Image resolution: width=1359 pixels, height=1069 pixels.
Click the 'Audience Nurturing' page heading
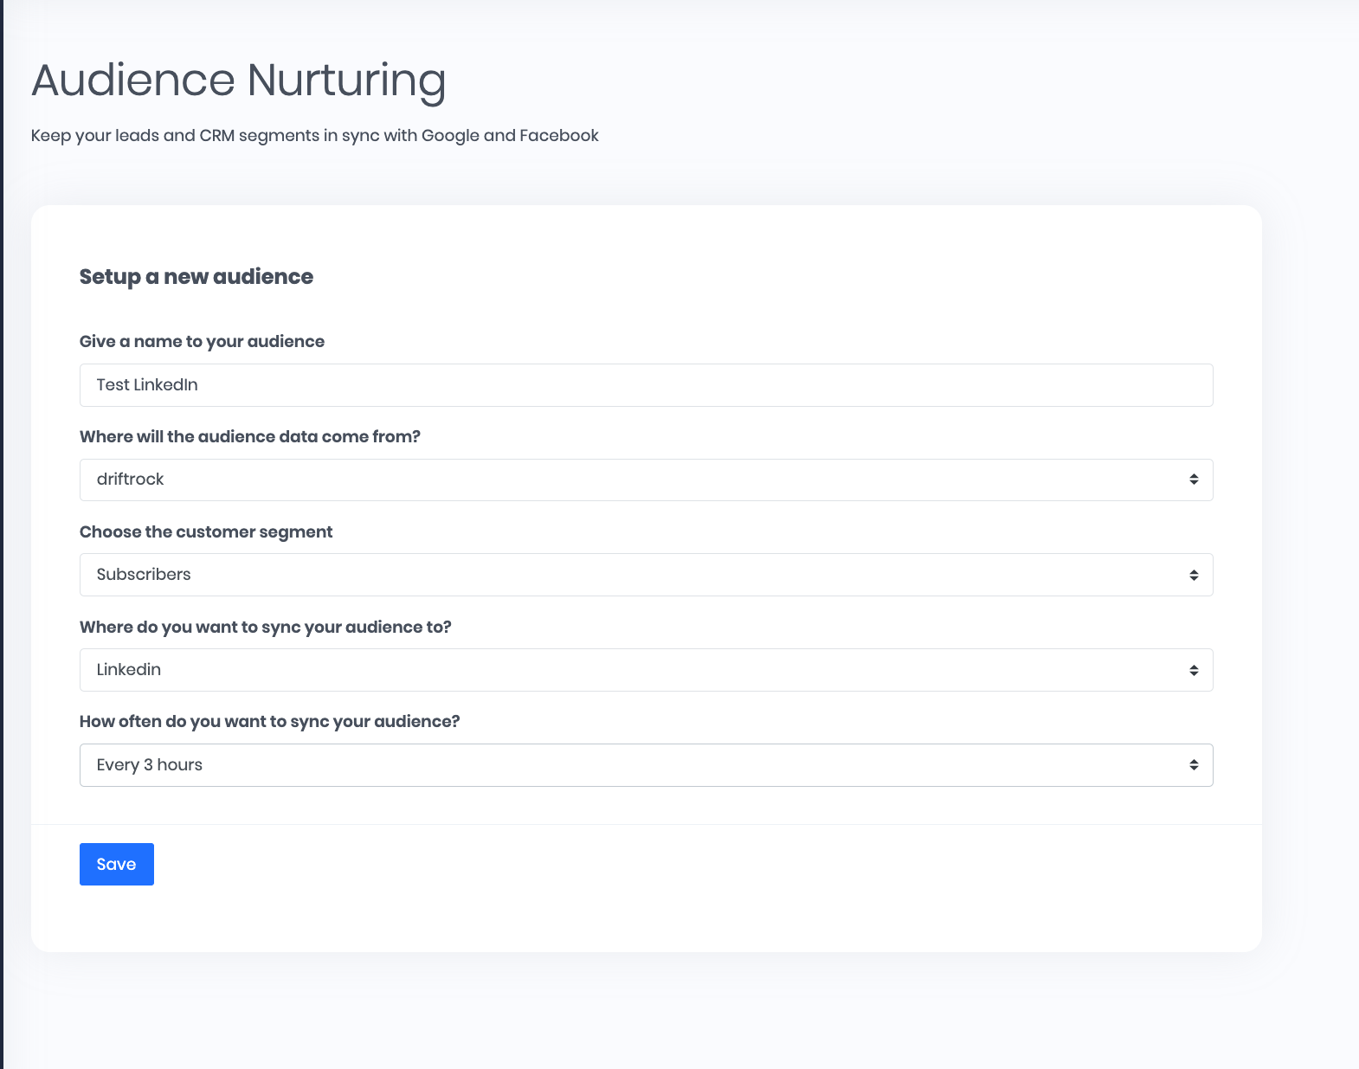tap(238, 80)
